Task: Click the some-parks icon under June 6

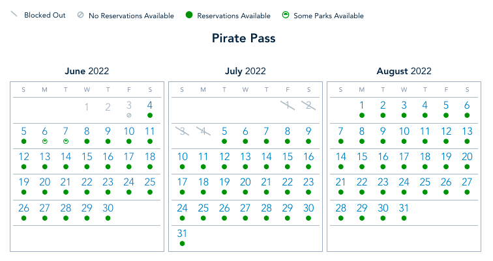Action: [x=45, y=141]
